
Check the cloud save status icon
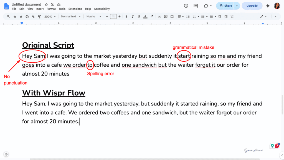tap(59, 4)
